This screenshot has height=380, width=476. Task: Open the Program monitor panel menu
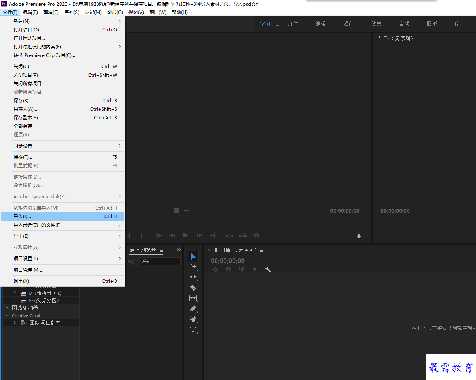click(418, 39)
